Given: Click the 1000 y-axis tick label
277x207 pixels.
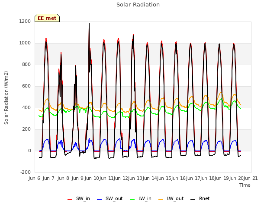Looking at the screenshot, I should tap(25, 43).
